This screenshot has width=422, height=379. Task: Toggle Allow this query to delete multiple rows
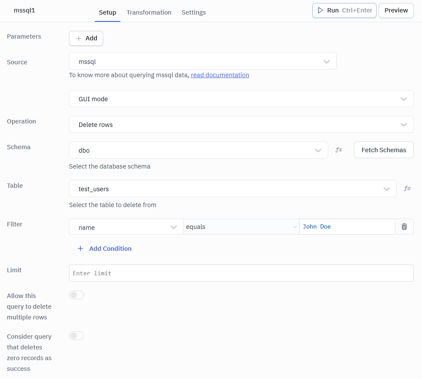pos(76,295)
